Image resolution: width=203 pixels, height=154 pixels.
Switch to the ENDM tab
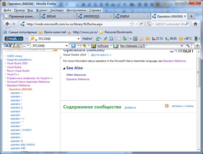132,16
